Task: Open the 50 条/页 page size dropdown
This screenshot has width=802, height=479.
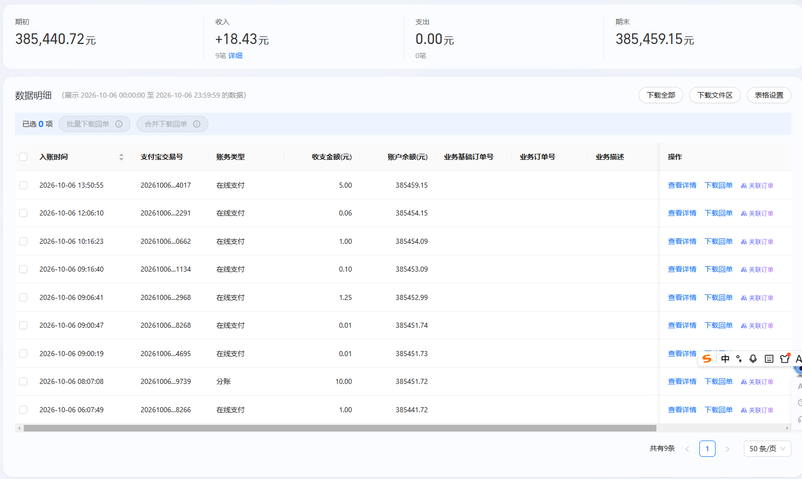Action: [x=767, y=449]
